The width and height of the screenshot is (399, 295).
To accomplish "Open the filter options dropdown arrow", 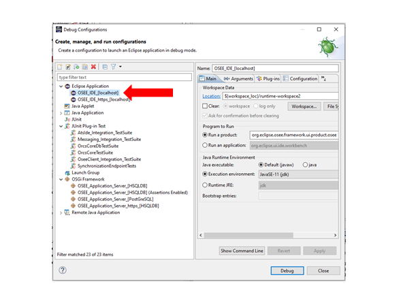I will [121, 67].
